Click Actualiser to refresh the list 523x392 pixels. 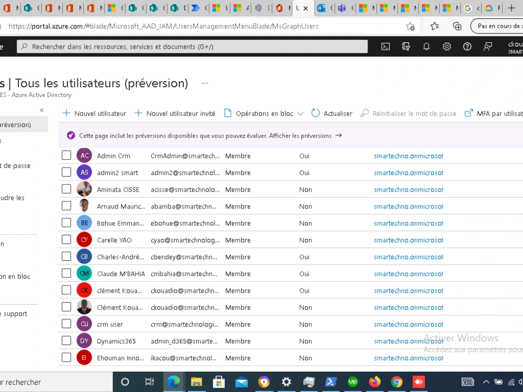point(332,113)
